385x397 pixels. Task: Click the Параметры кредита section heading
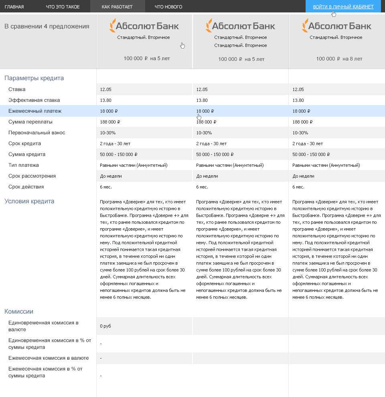click(x=34, y=78)
